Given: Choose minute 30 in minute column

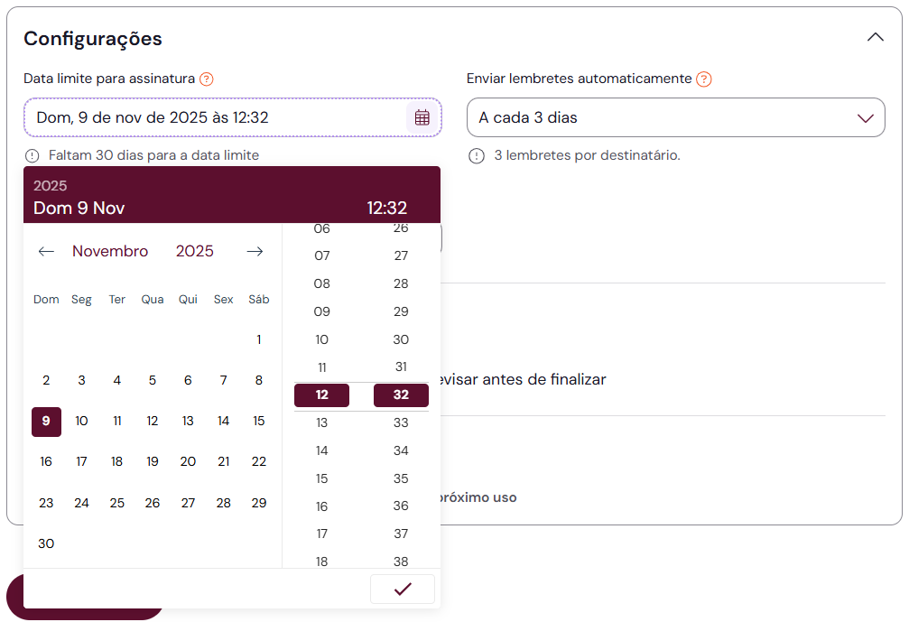Looking at the screenshot, I should 401,340.
